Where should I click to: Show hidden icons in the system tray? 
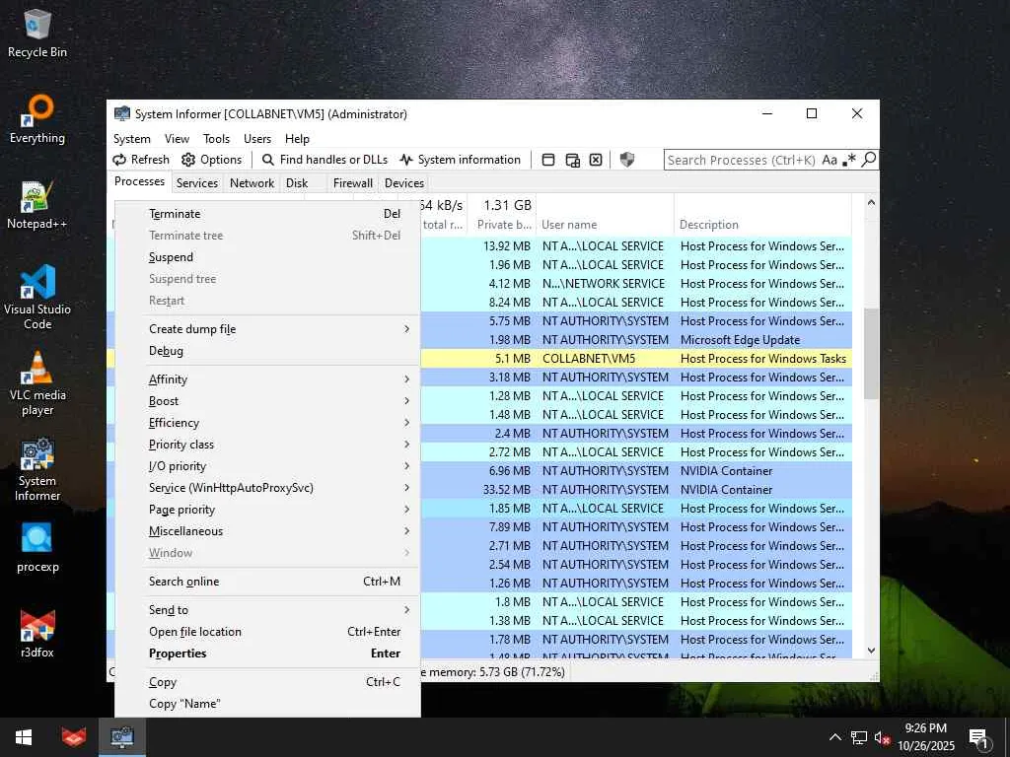[x=834, y=737]
